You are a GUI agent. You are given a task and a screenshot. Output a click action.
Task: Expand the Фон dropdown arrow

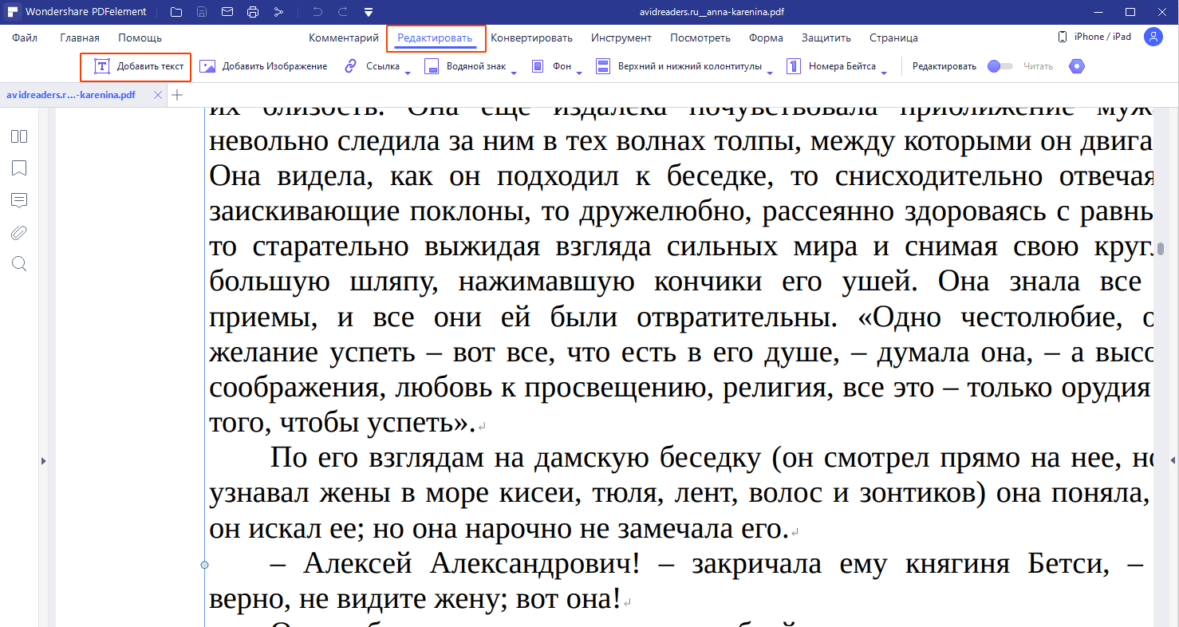(579, 72)
